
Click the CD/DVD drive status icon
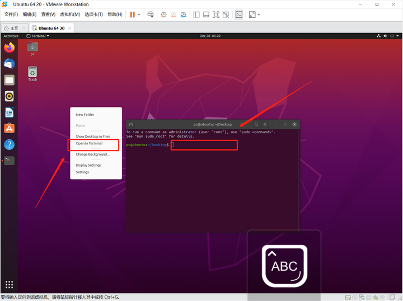(355, 298)
